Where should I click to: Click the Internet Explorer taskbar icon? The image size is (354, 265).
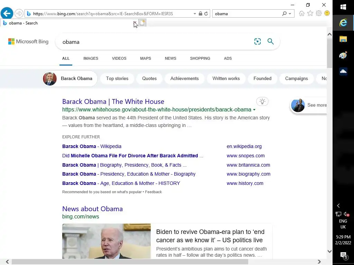click(343, 22)
